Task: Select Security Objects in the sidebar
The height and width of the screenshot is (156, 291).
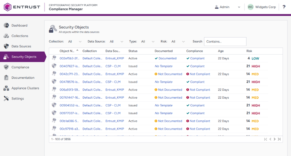Action: pos(24,57)
